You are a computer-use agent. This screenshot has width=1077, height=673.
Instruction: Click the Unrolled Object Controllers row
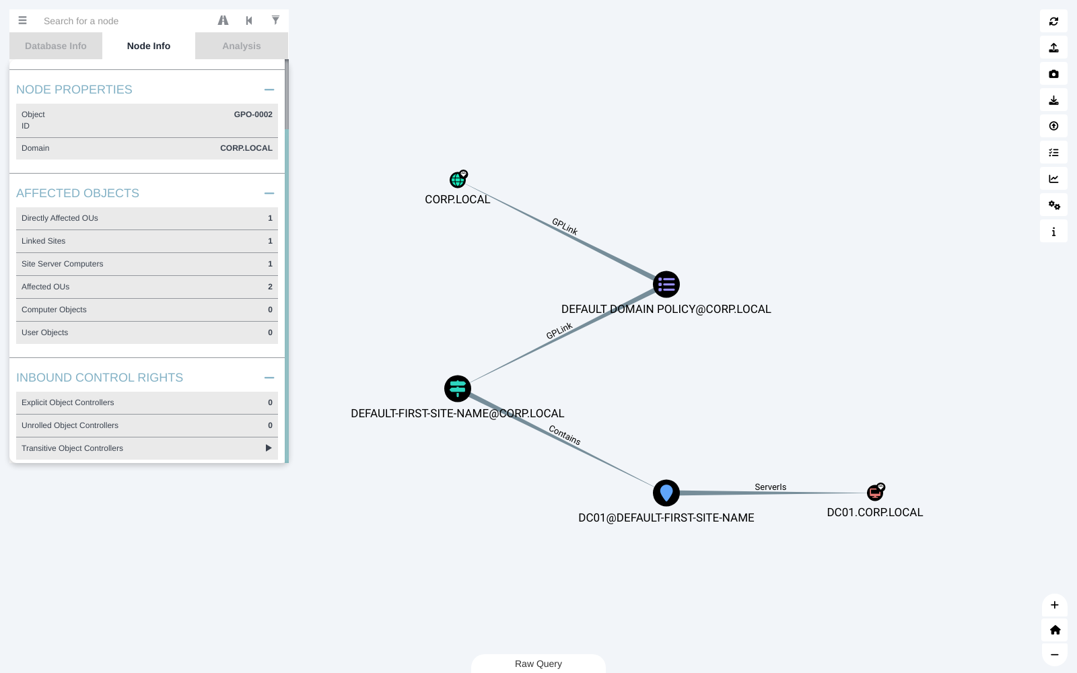click(147, 425)
